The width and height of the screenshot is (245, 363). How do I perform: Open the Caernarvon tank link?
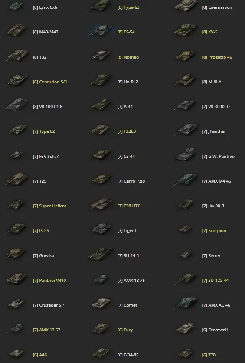tap(217, 7)
